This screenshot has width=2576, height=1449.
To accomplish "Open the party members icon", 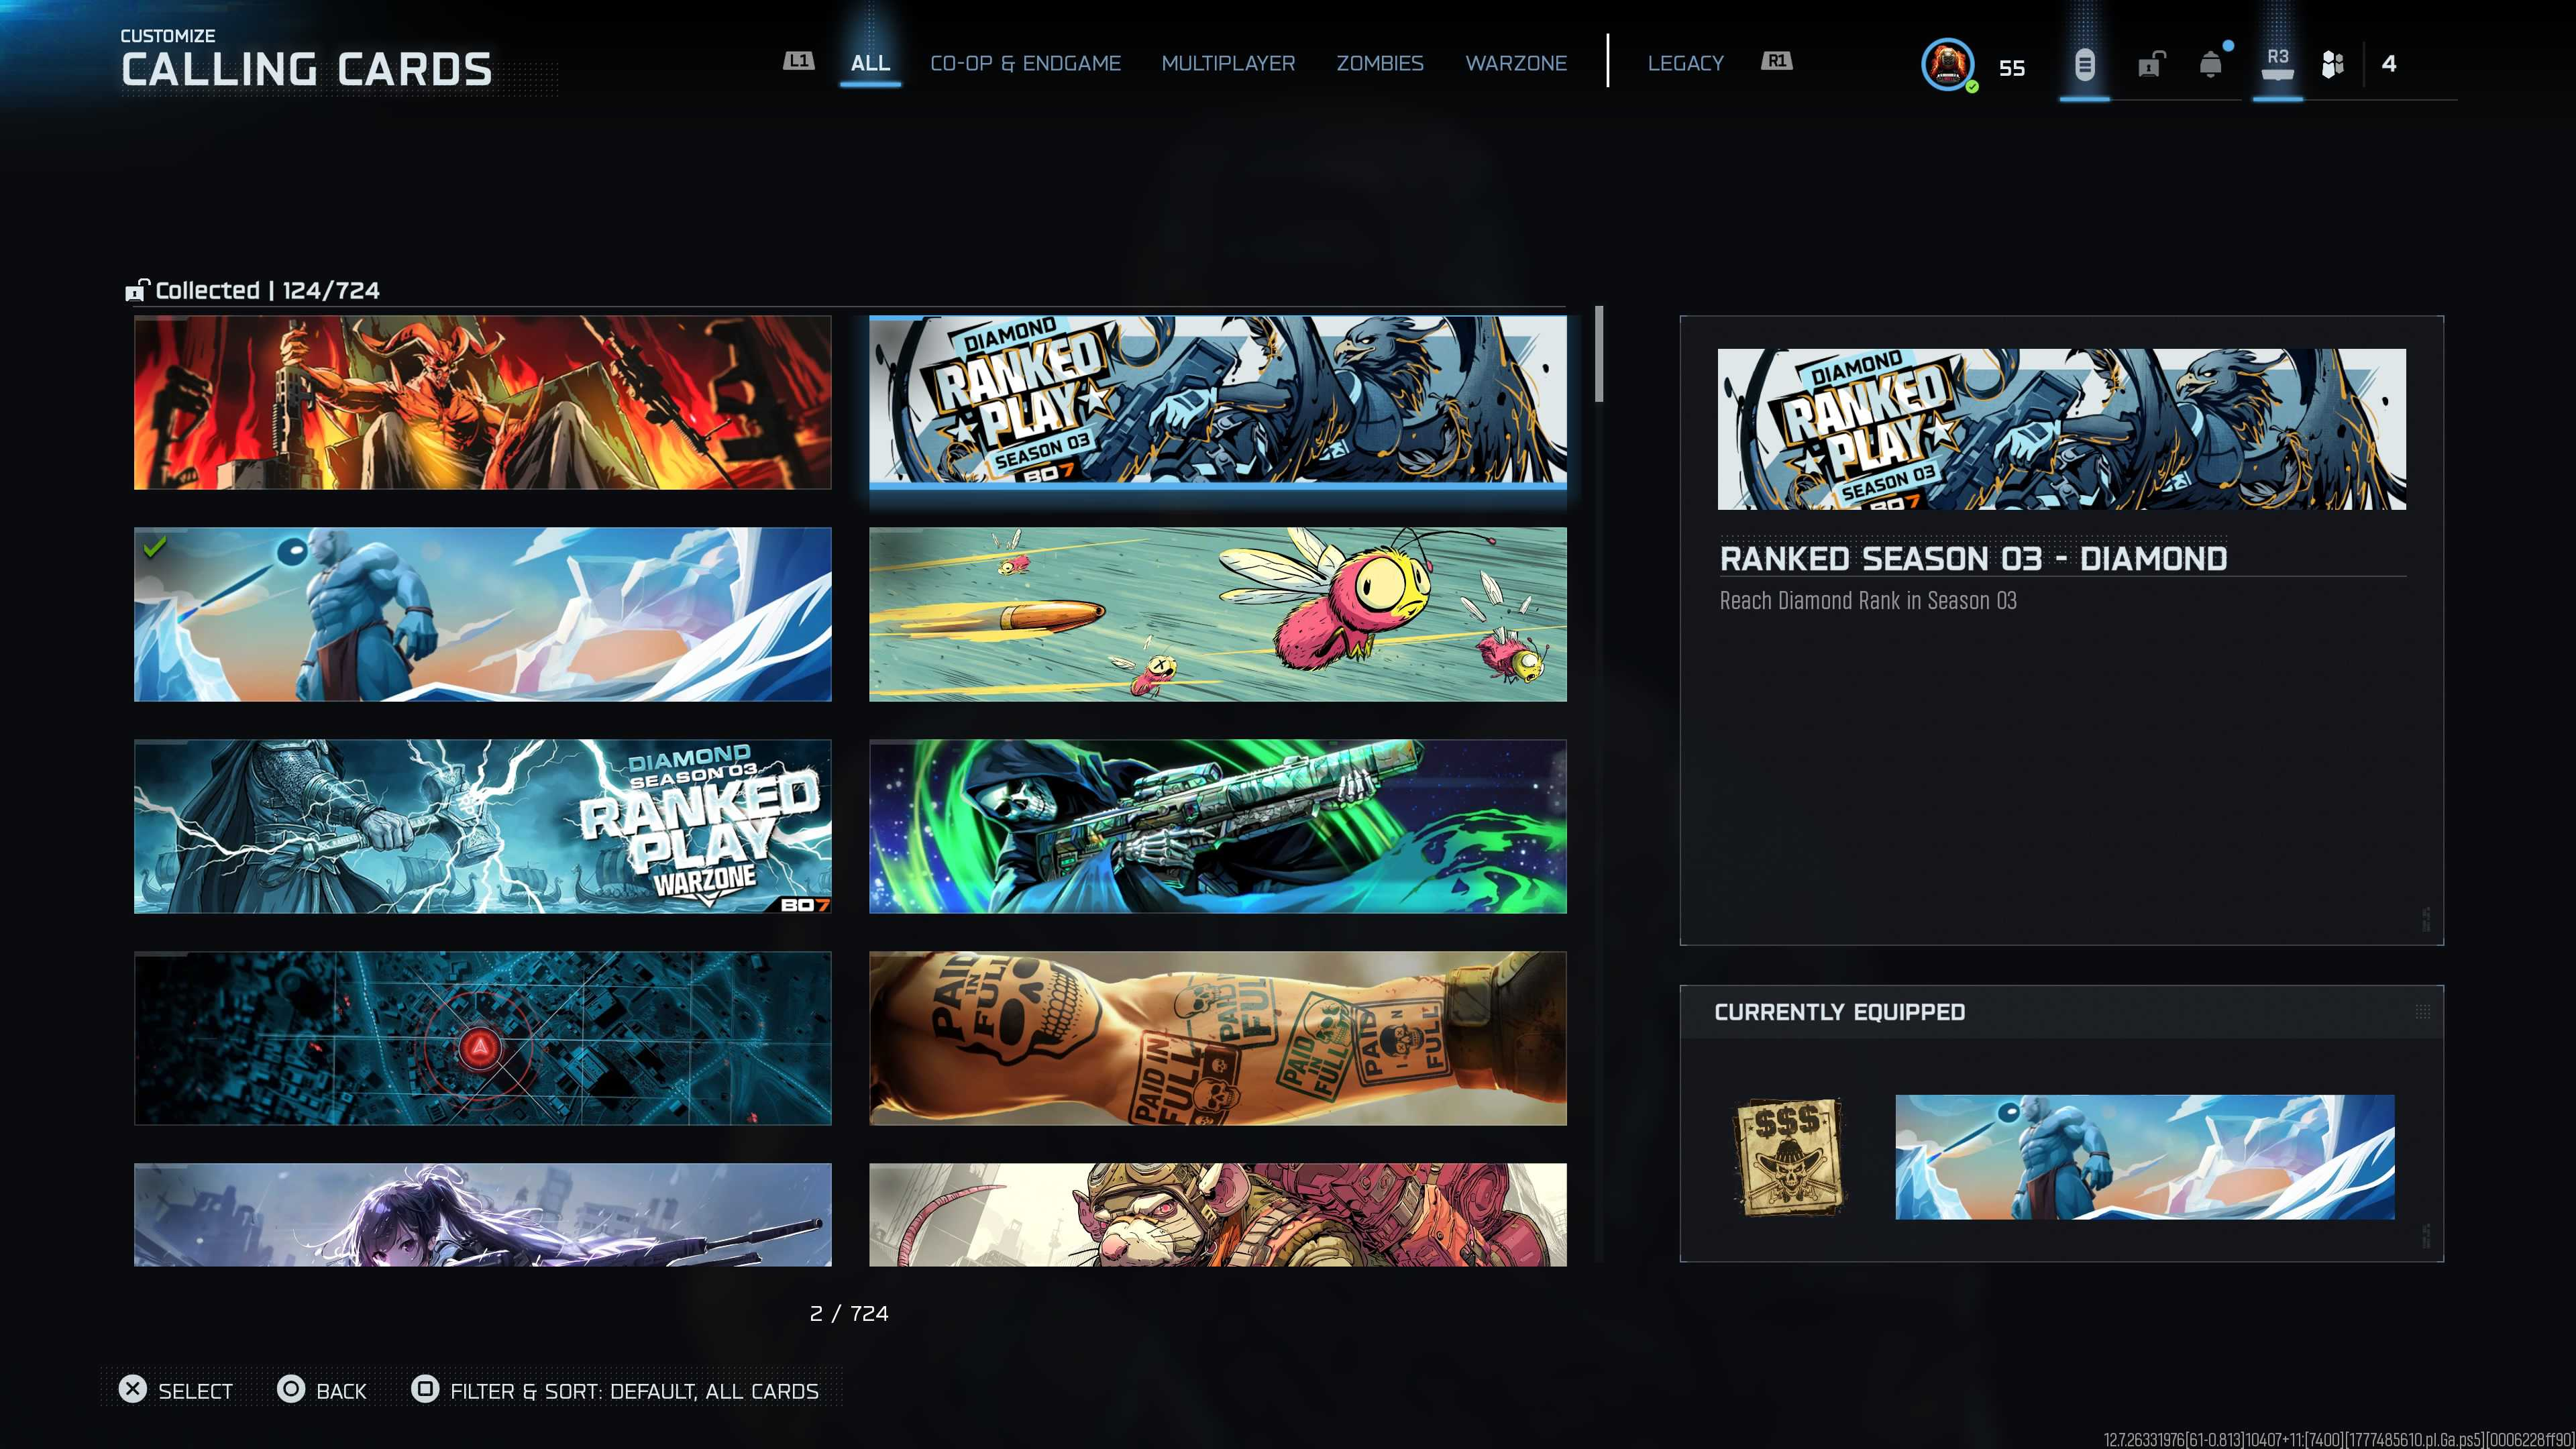I will [x=2332, y=65].
